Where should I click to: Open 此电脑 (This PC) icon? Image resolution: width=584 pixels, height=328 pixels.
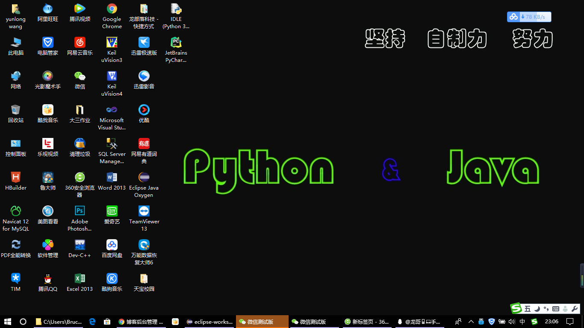click(16, 47)
